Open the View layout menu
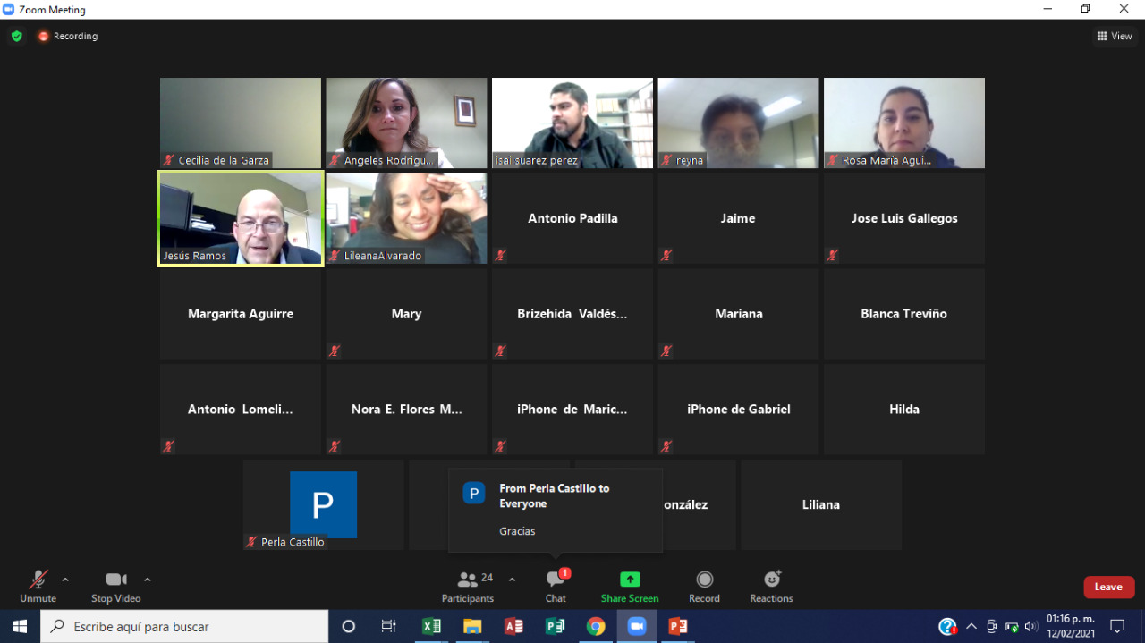The width and height of the screenshot is (1145, 643). (x=1115, y=37)
